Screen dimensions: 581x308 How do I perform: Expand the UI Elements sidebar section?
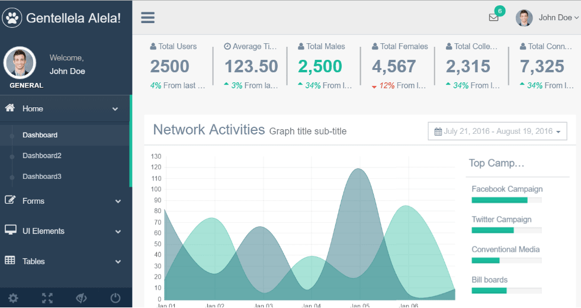pos(43,231)
